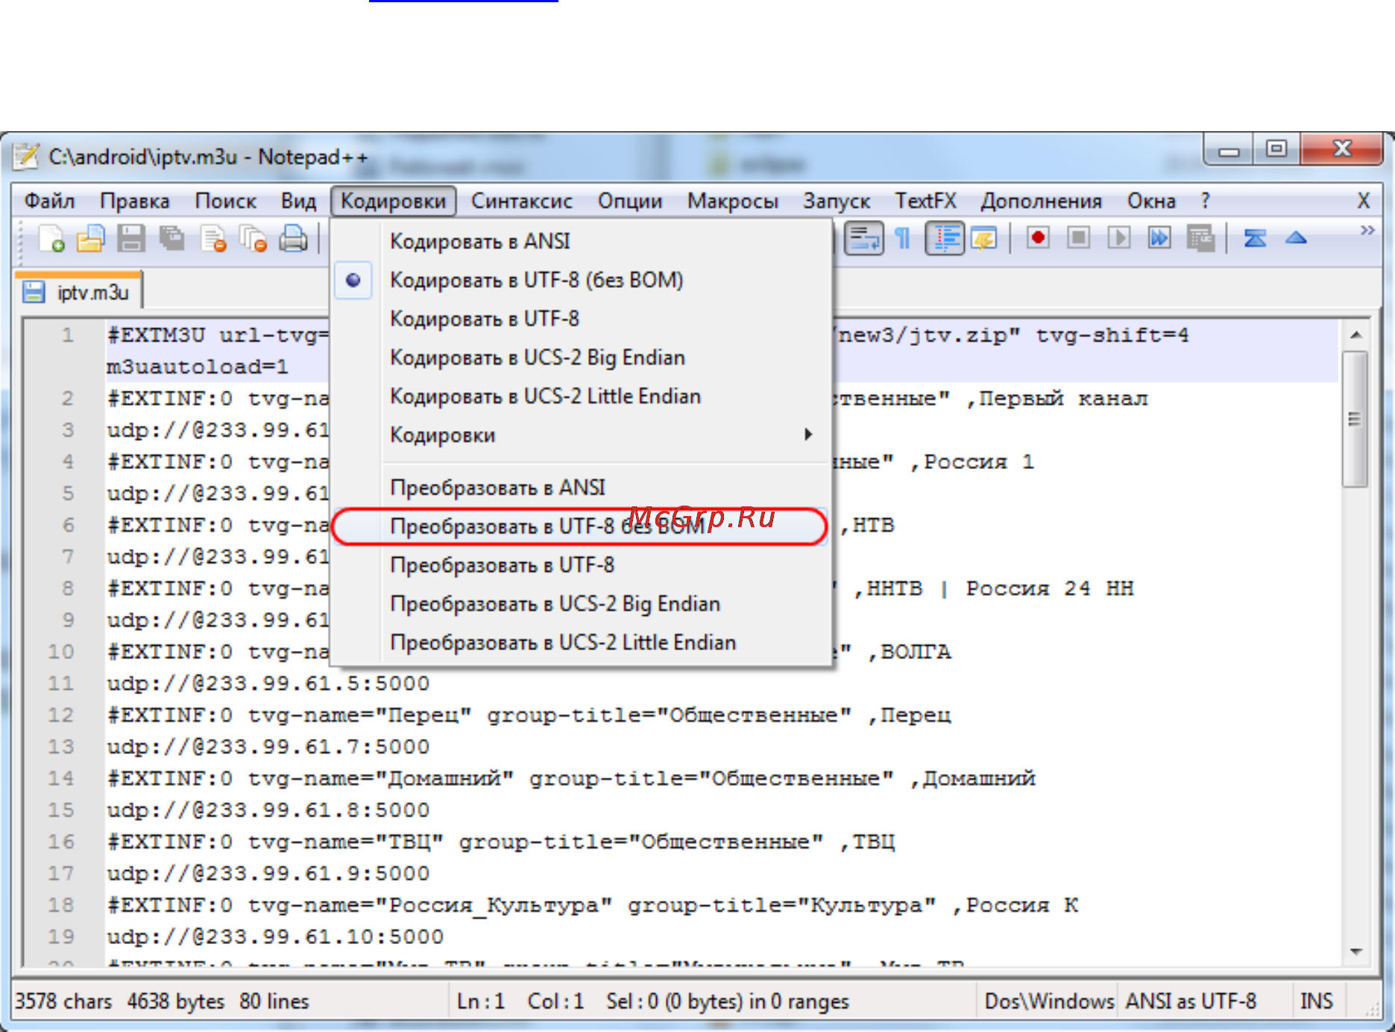Click line 13 udp://@233.99.61.7:5000
Screen dimensions: 1395x1032
268,747
